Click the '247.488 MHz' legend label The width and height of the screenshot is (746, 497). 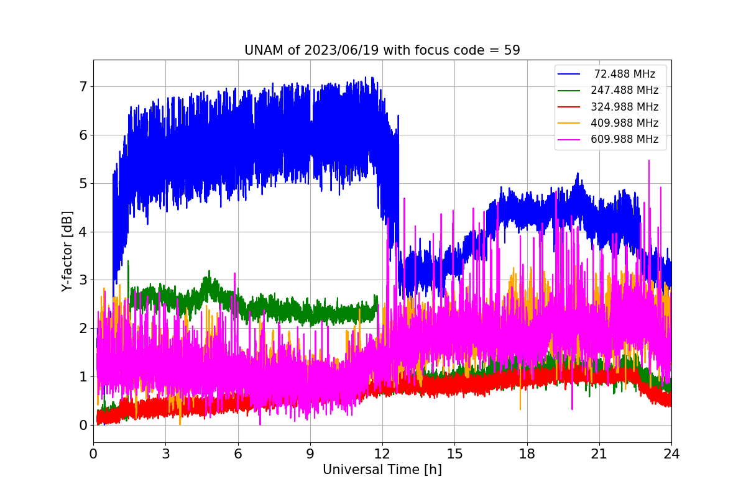pos(625,90)
